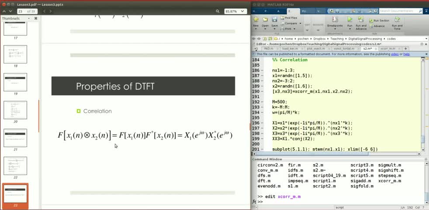Navigate forward in PDF viewer history
The width and height of the screenshot is (429, 210).
click(51, 11)
